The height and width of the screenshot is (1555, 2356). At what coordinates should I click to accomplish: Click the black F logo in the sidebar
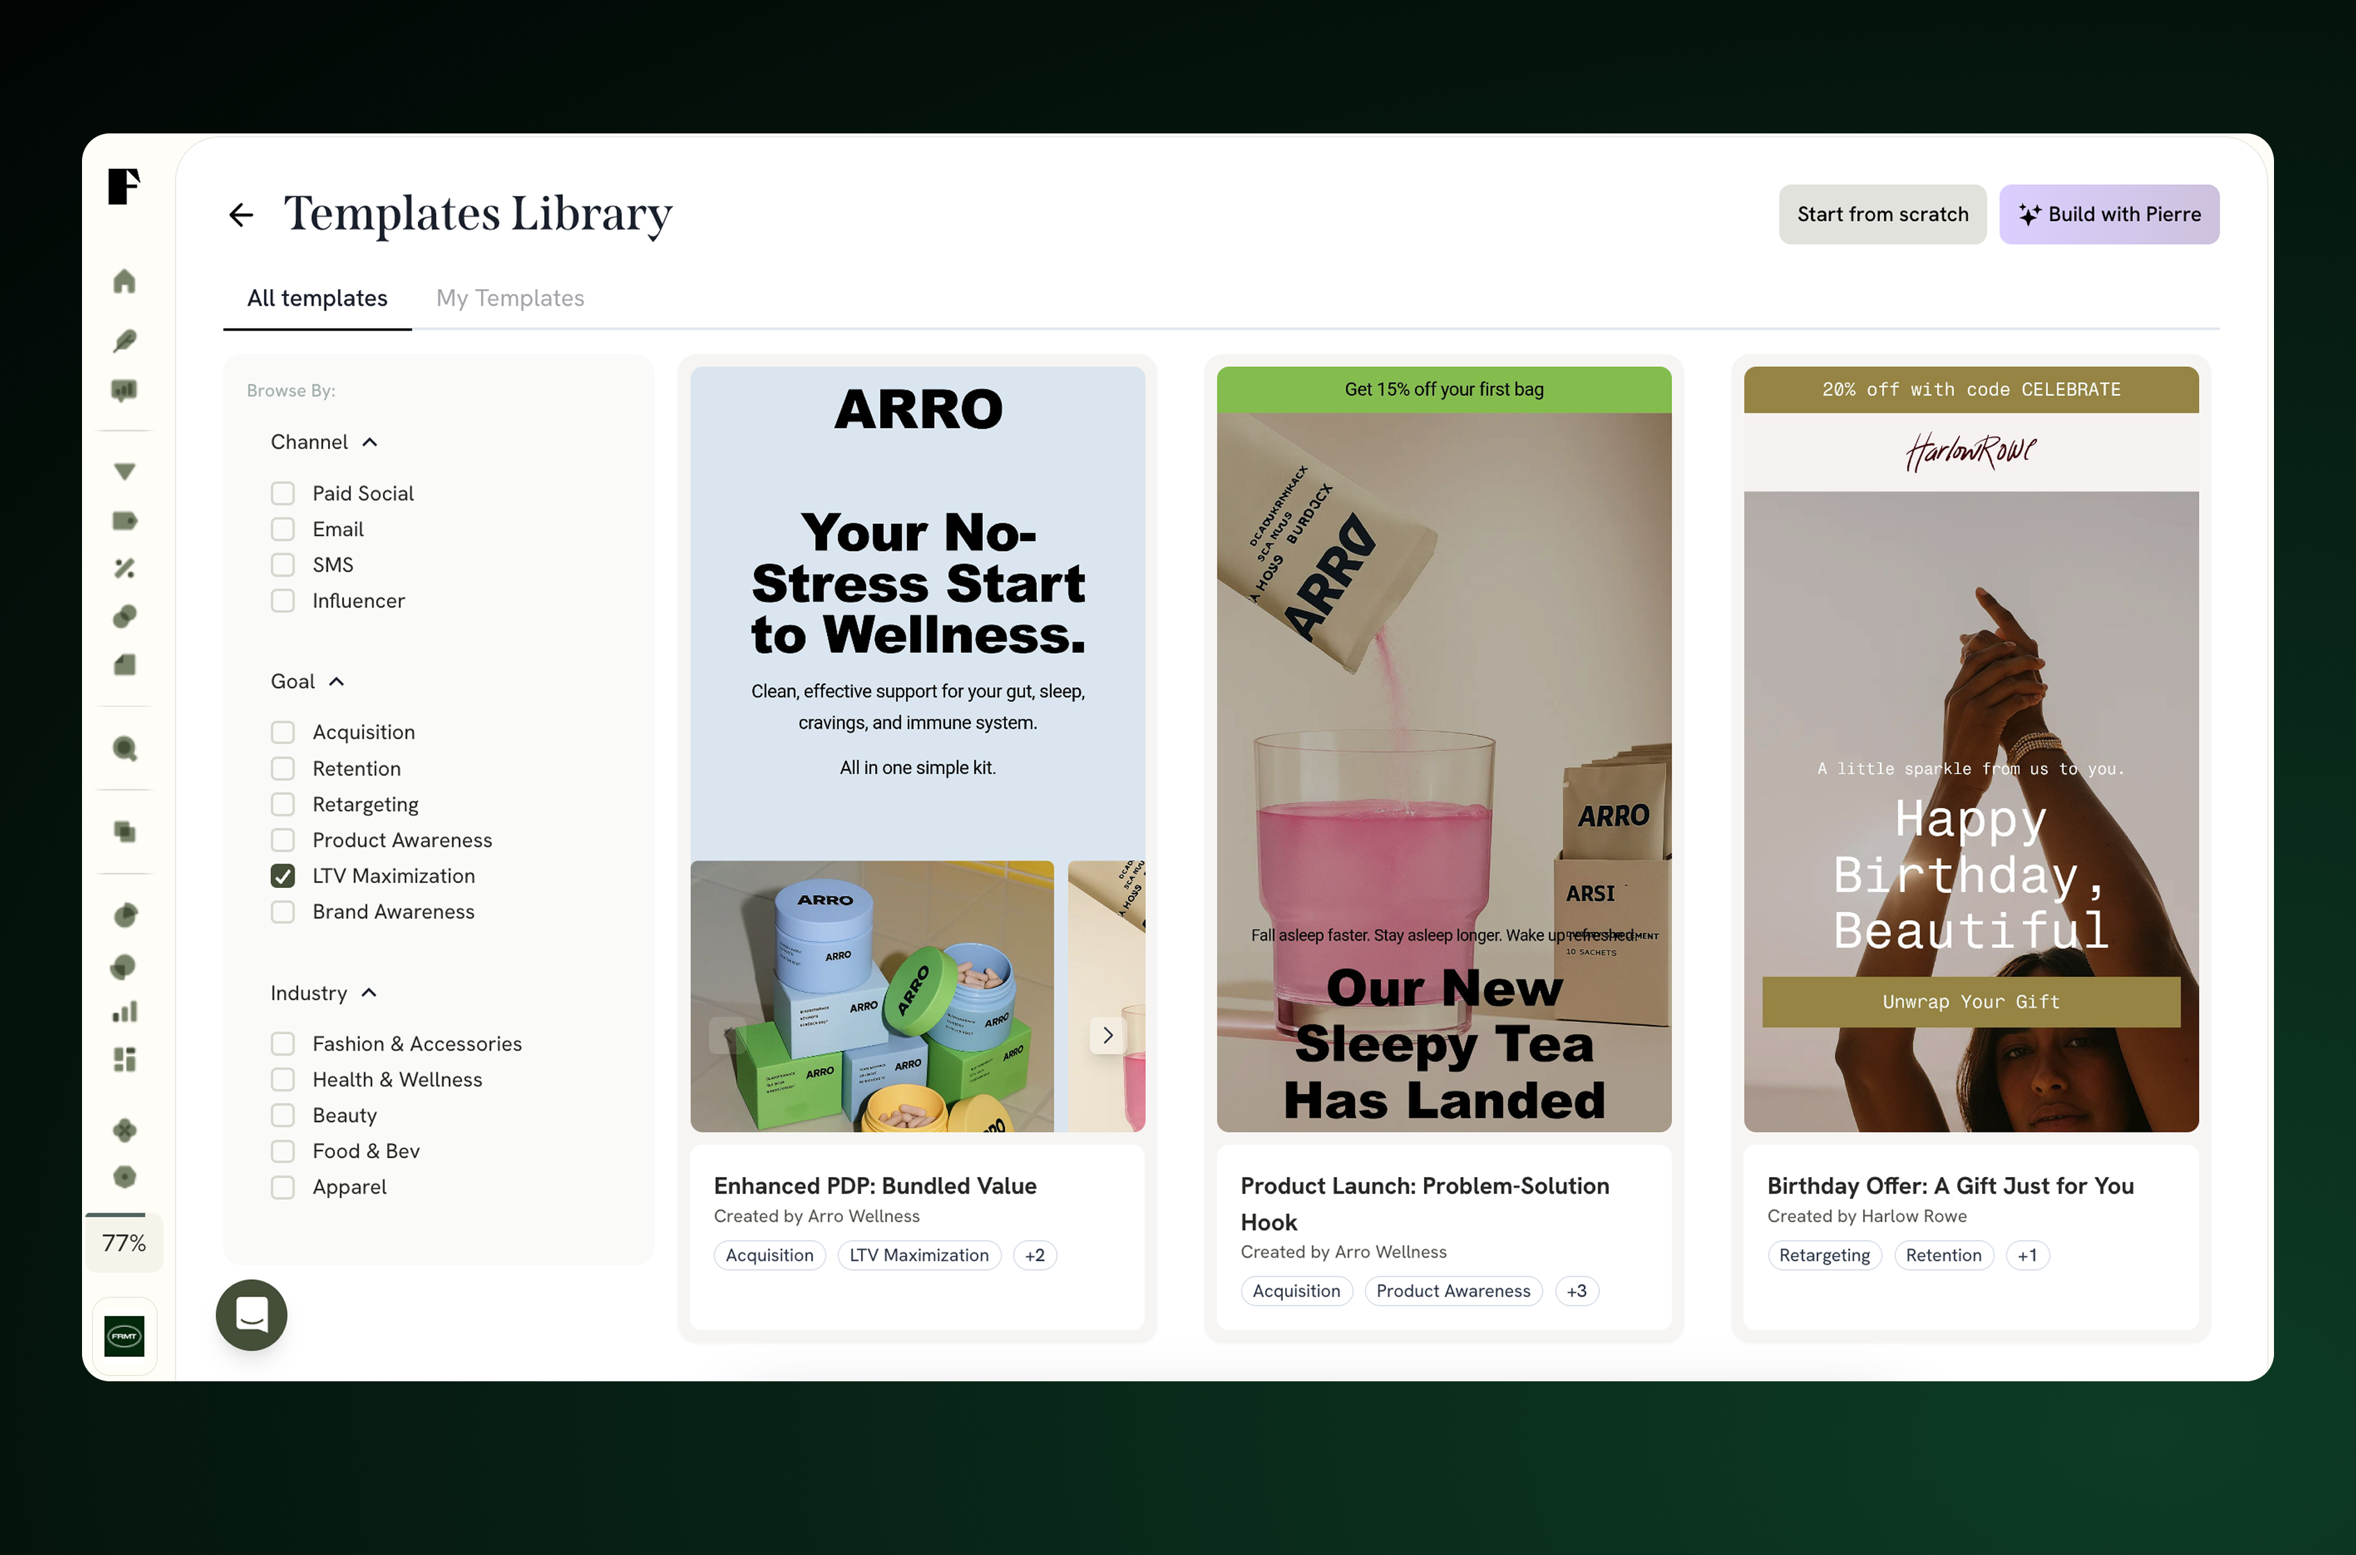coord(124,186)
